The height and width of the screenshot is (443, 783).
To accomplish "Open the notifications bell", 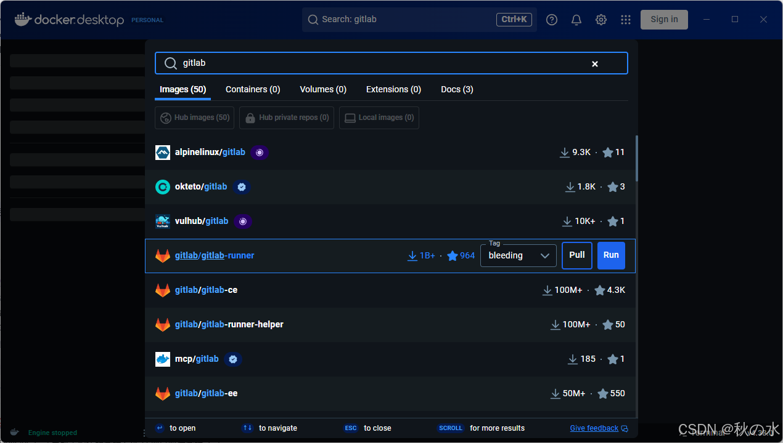I will coord(576,20).
